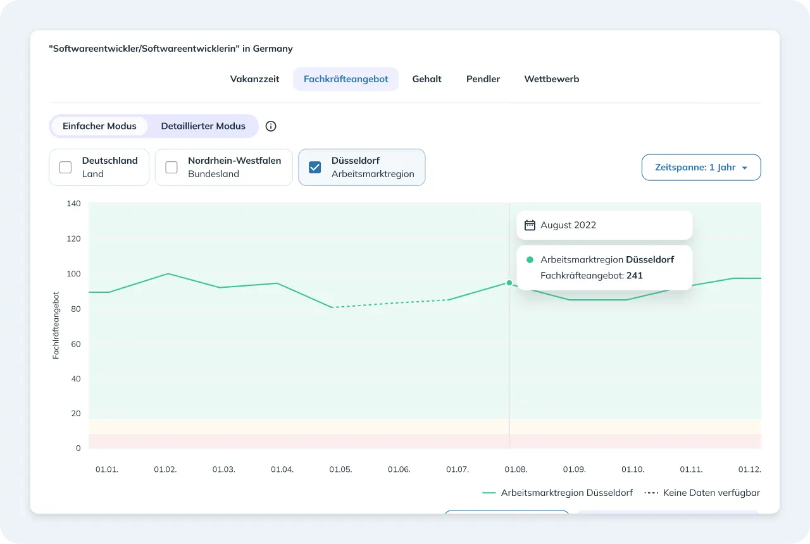Click the solid green line legend marker
The width and height of the screenshot is (810, 544).
pyautogui.click(x=489, y=493)
